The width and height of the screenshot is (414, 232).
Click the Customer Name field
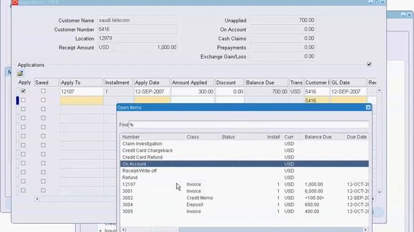pyautogui.click(x=137, y=20)
